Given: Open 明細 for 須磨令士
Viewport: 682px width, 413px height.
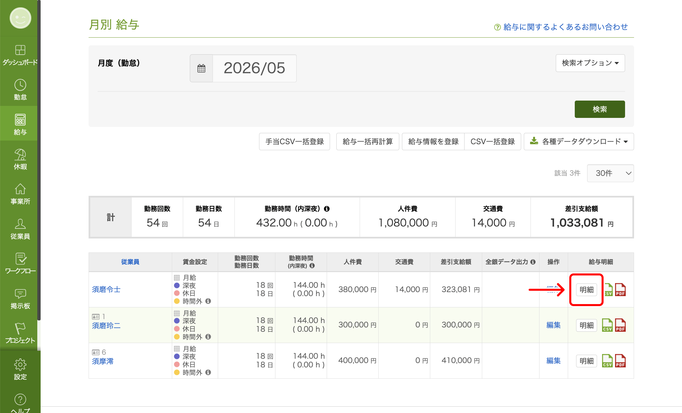Looking at the screenshot, I should [586, 290].
